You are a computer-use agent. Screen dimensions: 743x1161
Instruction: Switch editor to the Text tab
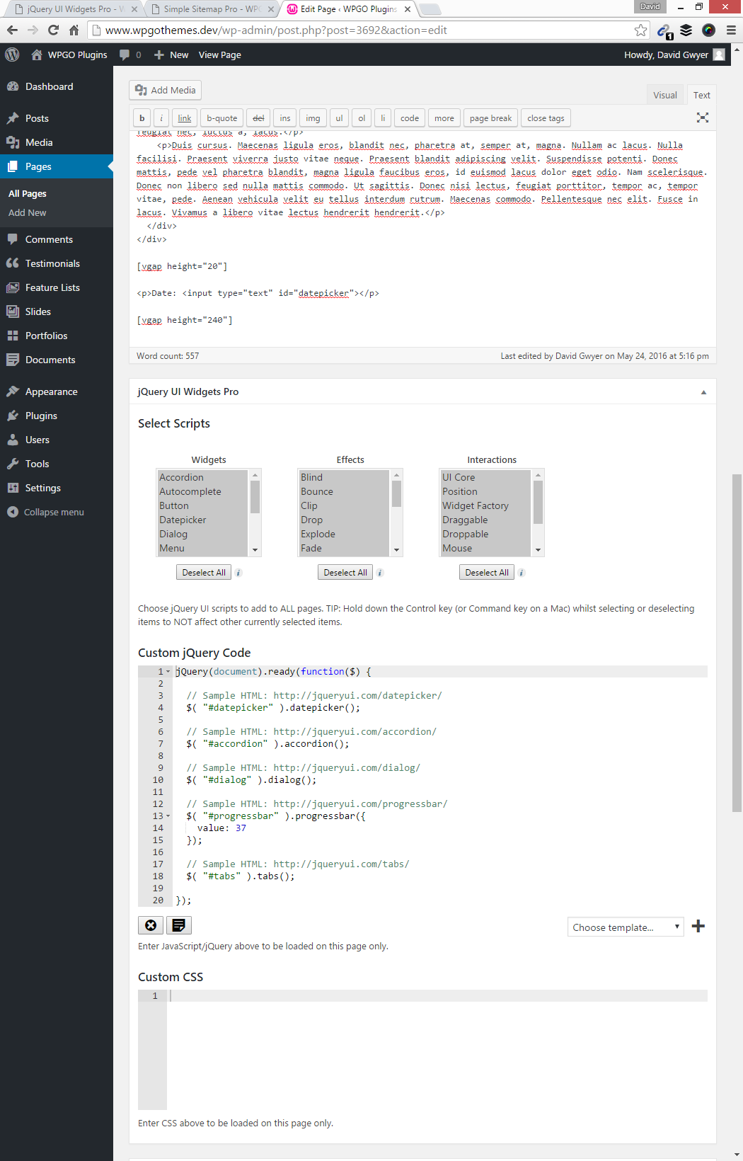702,95
